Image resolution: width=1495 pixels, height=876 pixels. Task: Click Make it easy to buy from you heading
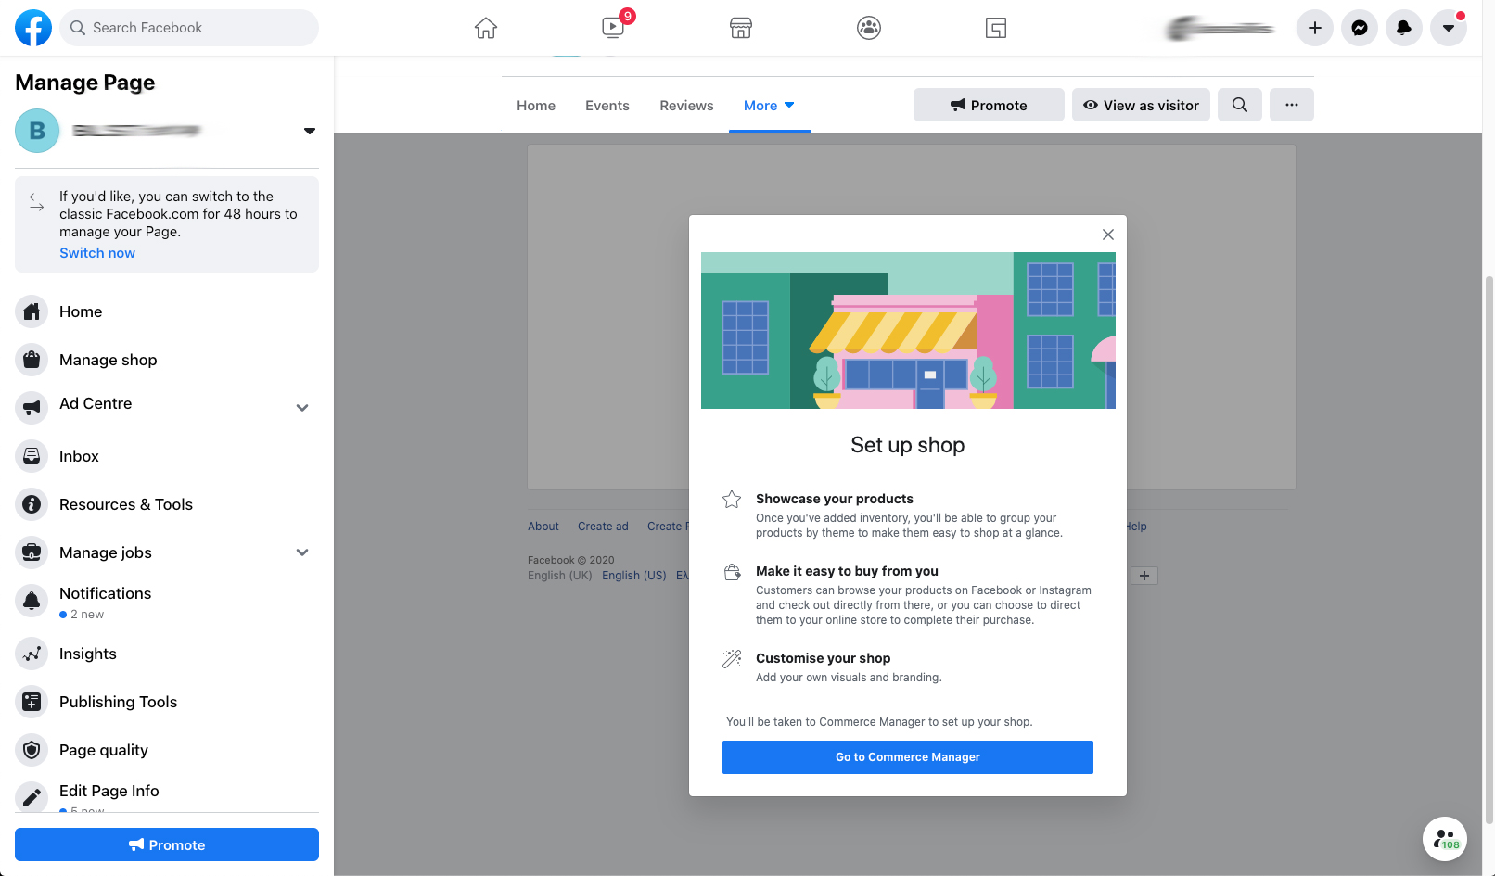(847, 571)
